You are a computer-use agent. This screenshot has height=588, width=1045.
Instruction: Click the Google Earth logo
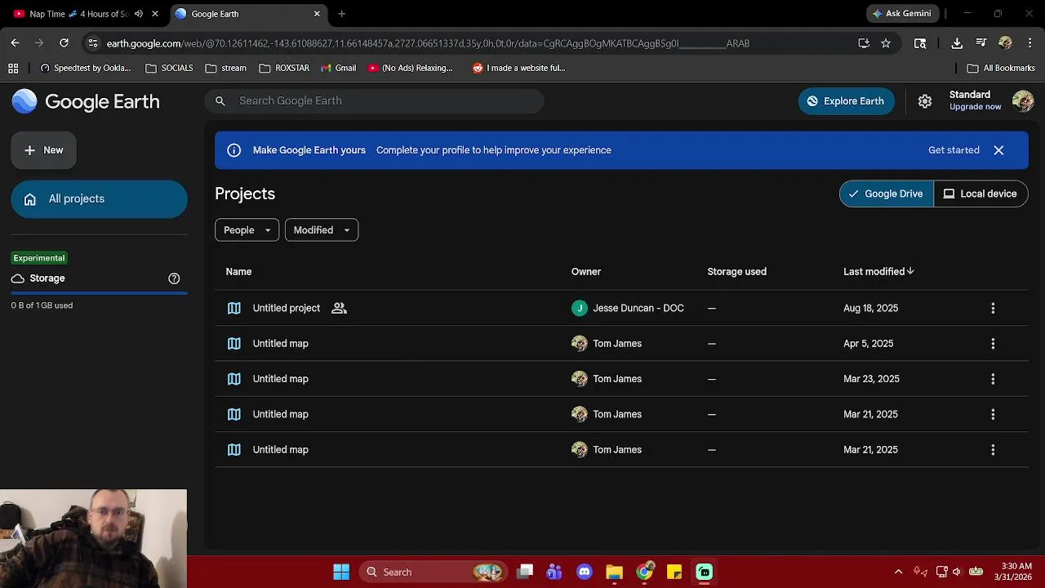coord(86,101)
